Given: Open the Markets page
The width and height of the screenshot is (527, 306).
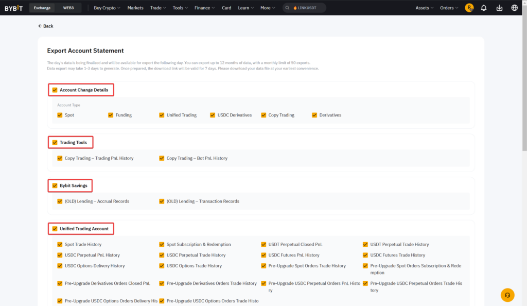Looking at the screenshot, I should point(135,8).
